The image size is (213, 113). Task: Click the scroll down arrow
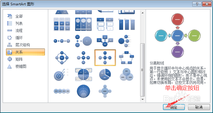[143, 100]
